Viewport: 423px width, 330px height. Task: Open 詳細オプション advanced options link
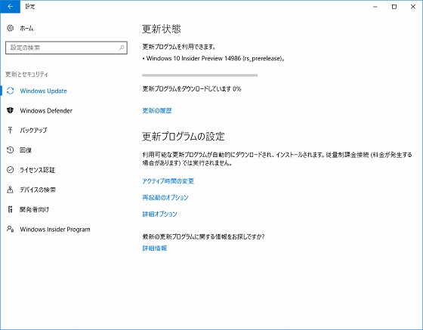(159, 214)
